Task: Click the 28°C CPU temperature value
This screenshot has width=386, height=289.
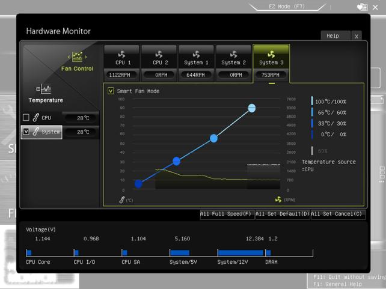Action: pyautogui.click(x=83, y=118)
